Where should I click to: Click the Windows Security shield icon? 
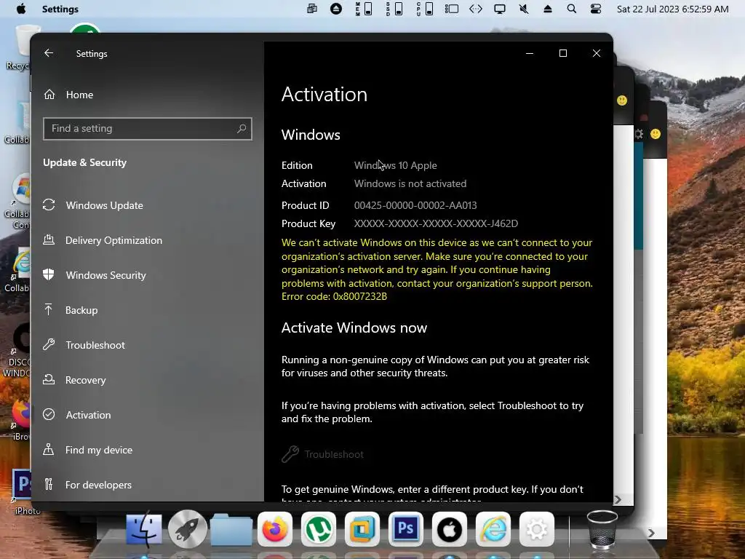pos(49,274)
